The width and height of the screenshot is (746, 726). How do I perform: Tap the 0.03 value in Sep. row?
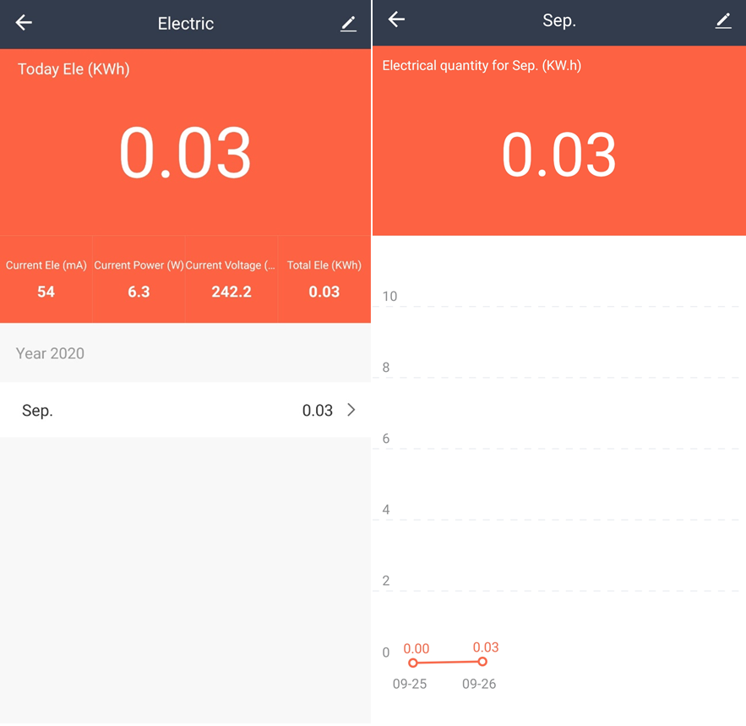click(318, 411)
